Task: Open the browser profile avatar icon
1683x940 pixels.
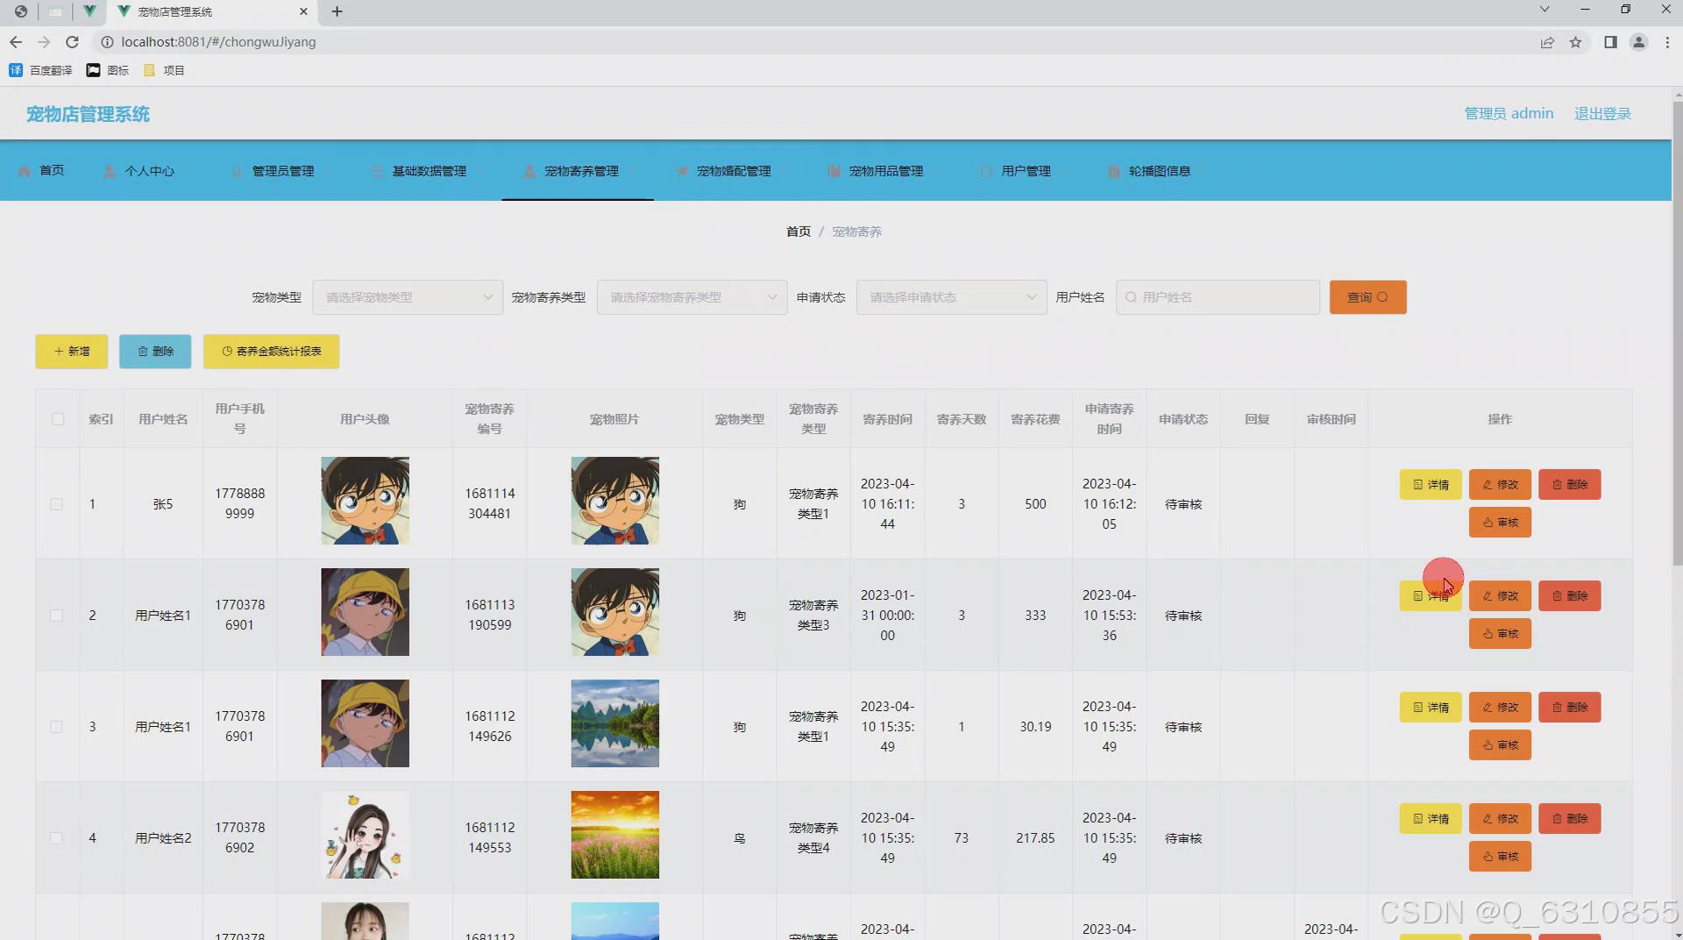Action: pyautogui.click(x=1638, y=42)
